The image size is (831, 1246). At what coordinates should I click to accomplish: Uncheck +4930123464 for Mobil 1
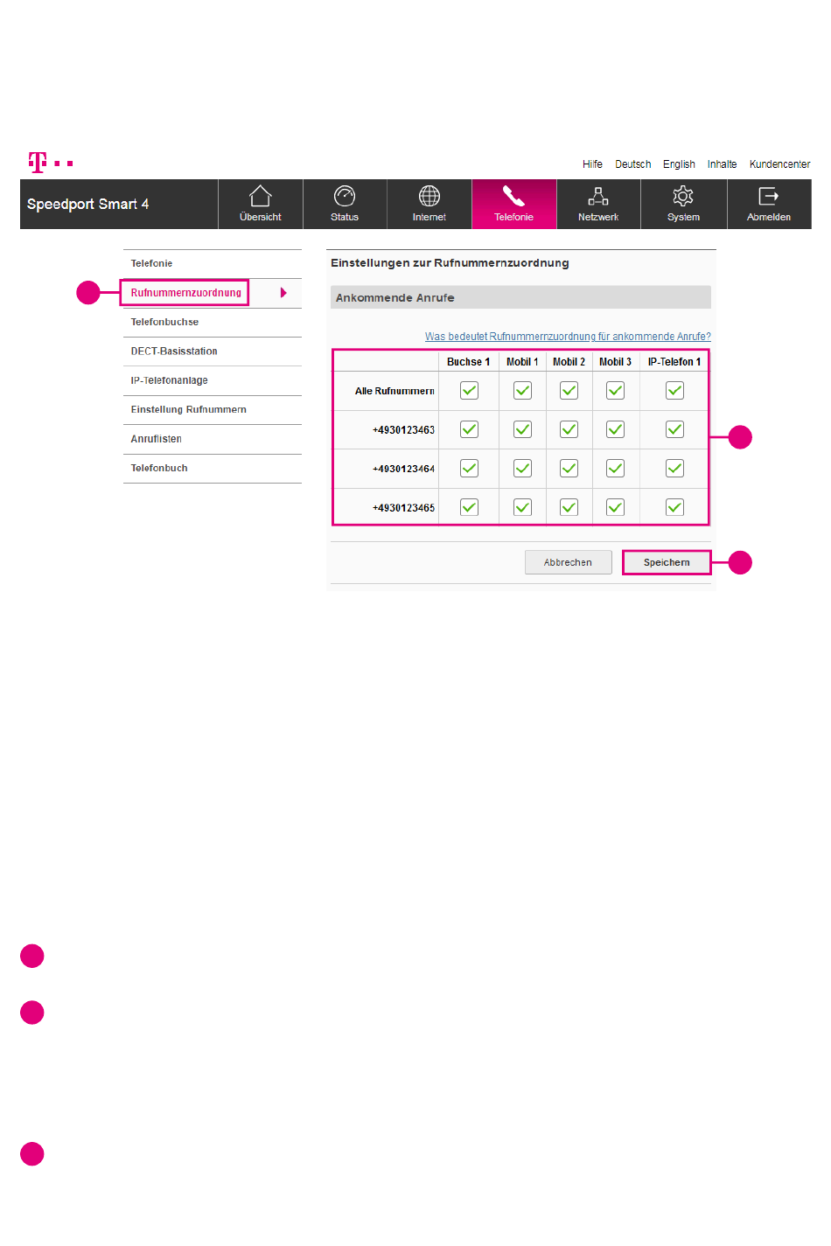523,469
